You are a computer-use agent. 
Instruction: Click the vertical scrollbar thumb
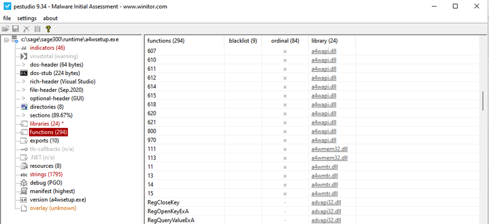483,101
